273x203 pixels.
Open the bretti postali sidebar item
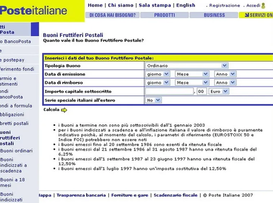coord(14,123)
